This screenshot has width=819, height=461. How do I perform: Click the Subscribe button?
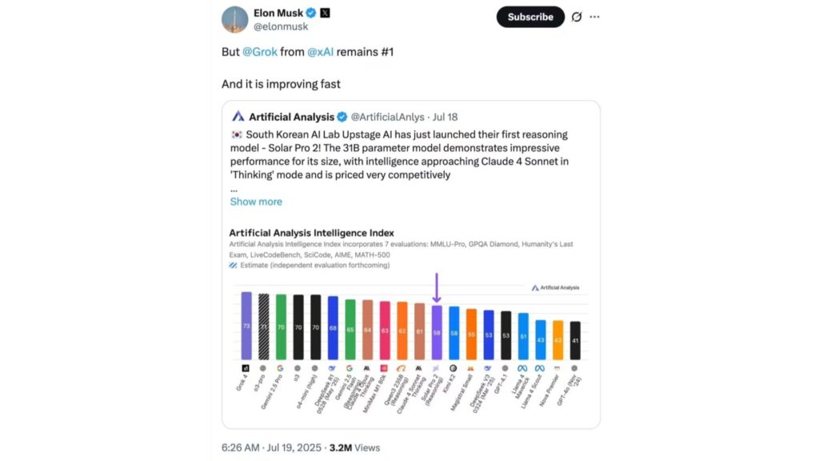click(x=529, y=17)
